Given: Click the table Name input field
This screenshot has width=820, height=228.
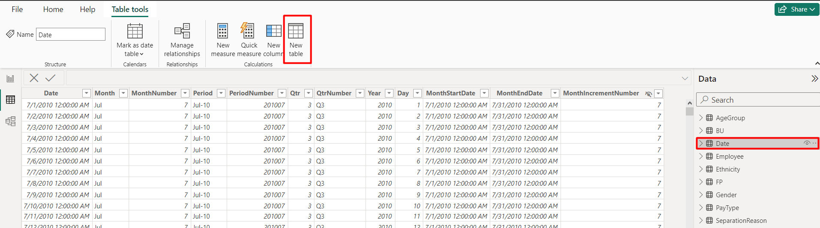Looking at the screenshot, I should point(71,35).
